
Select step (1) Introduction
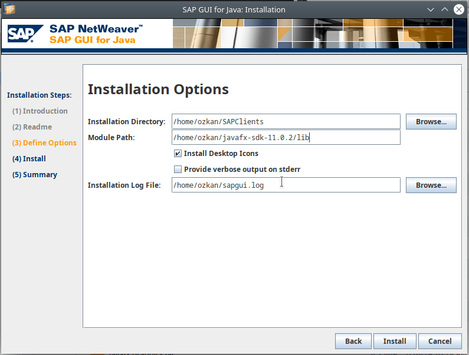pos(40,111)
